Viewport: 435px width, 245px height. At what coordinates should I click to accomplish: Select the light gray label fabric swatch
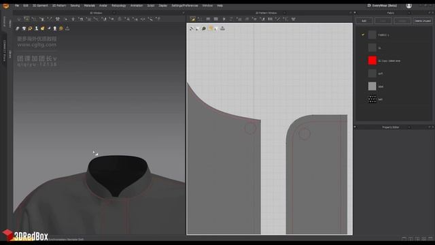[x=372, y=86]
